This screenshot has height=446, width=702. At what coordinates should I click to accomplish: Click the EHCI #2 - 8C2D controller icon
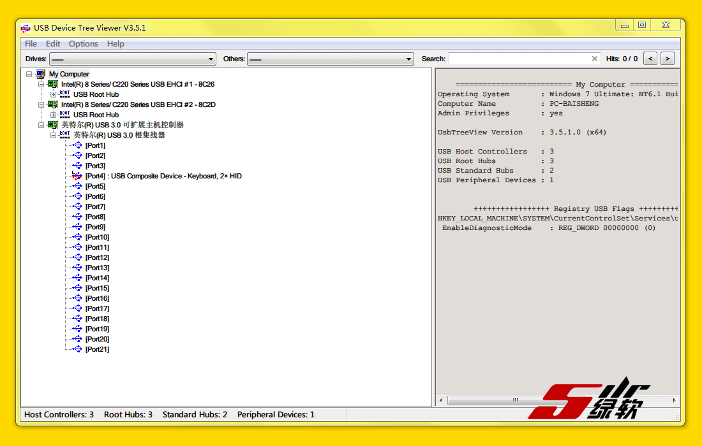tap(53, 104)
